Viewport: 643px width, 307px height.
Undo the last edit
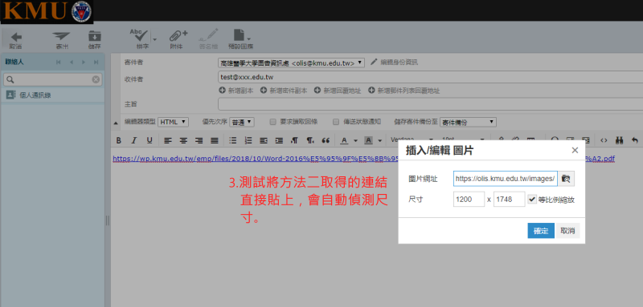point(635,140)
